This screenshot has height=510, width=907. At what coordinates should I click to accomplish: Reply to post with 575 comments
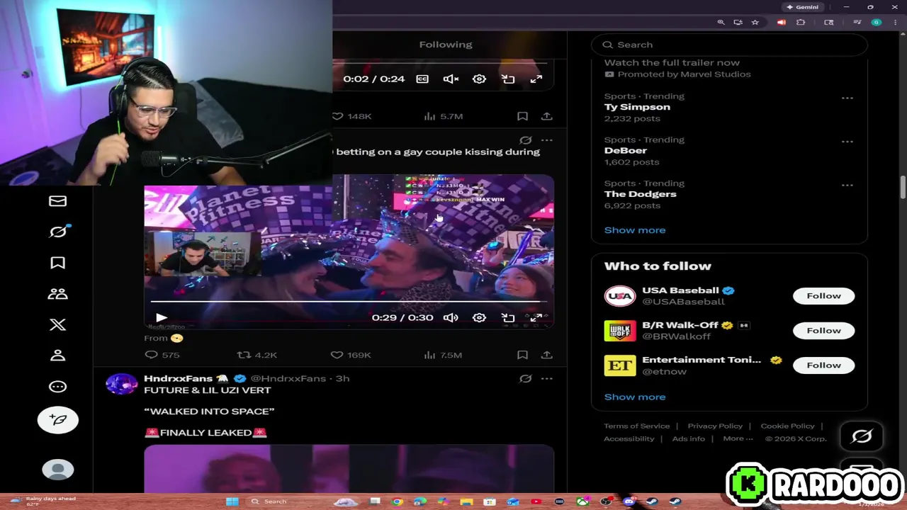tap(162, 355)
